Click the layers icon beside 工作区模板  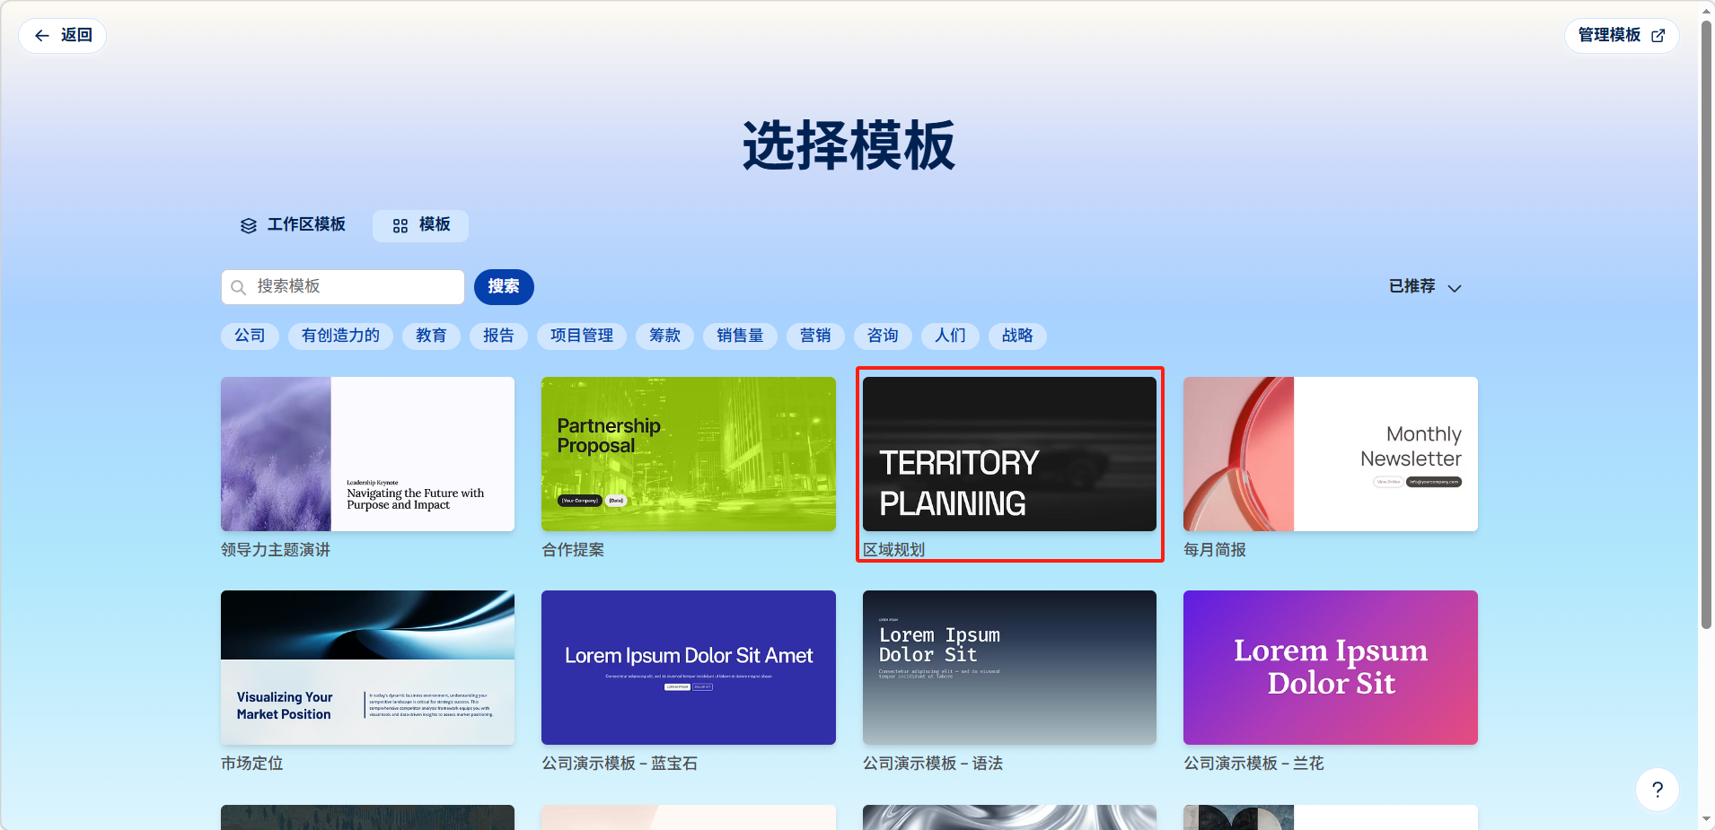point(249,225)
